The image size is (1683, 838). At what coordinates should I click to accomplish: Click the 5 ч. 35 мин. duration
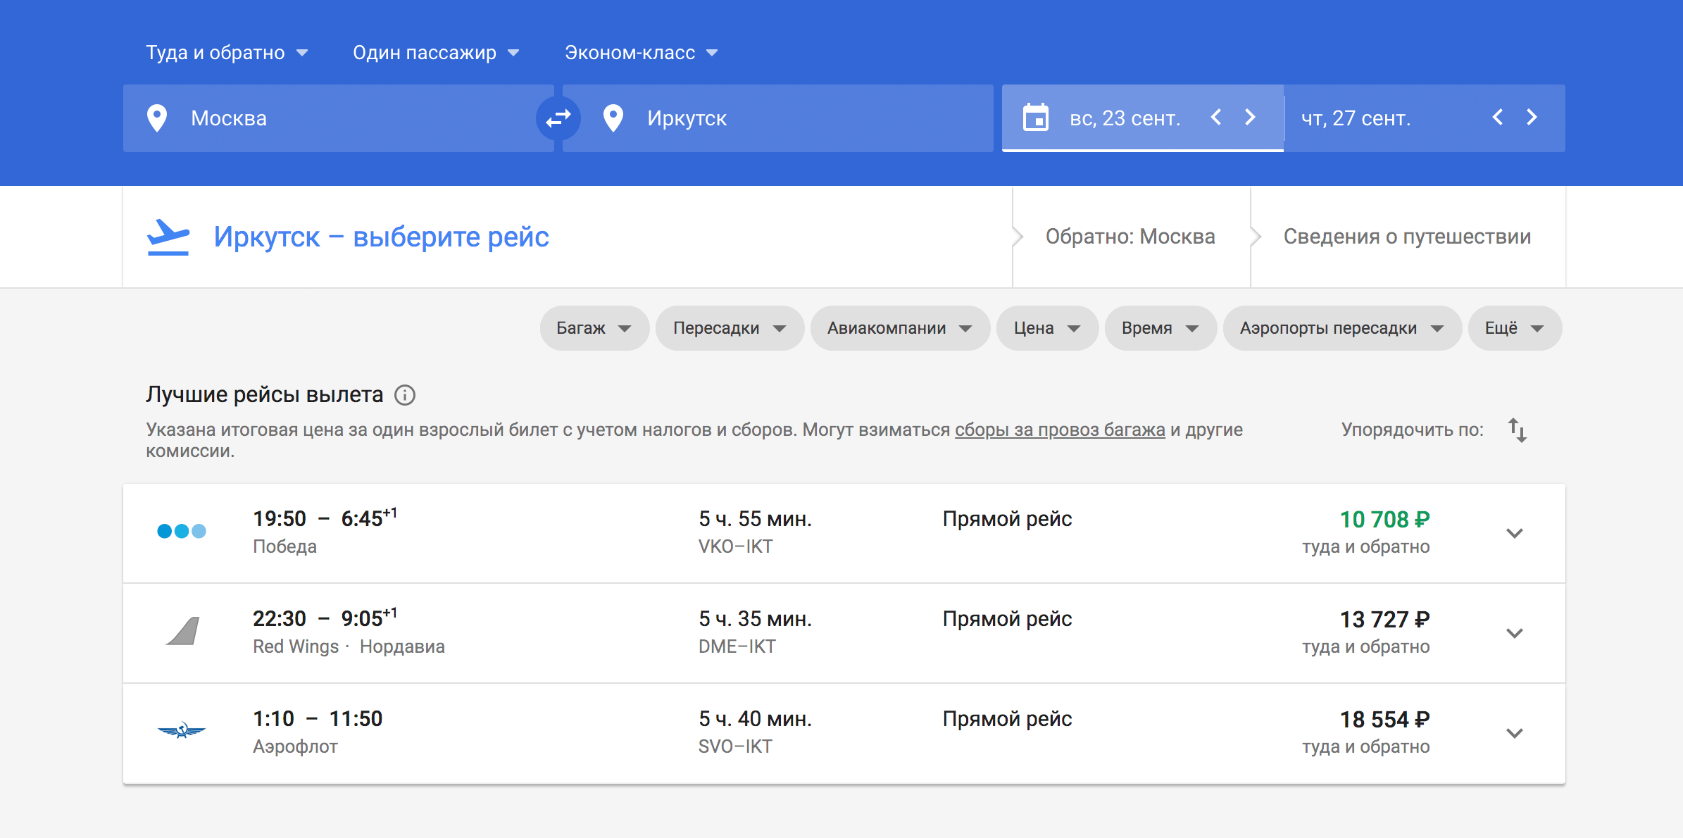pos(755,619)
